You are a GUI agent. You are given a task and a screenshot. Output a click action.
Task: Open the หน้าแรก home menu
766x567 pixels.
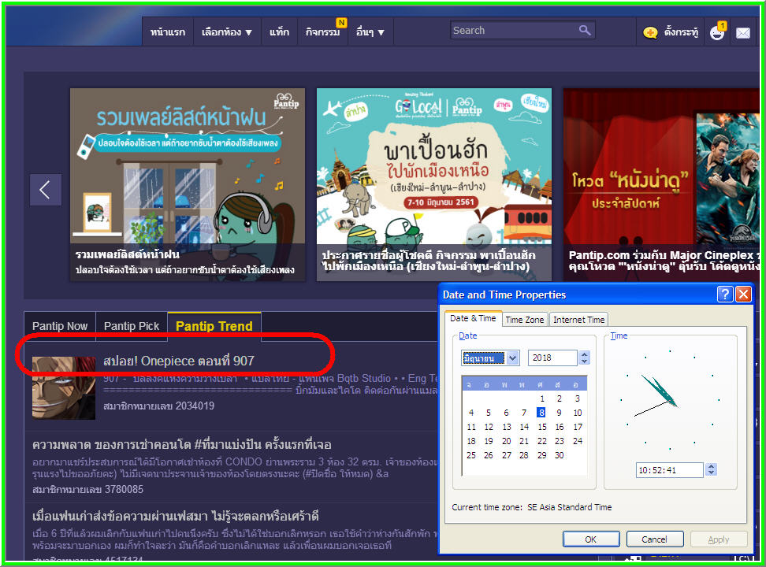click(168, 32)
